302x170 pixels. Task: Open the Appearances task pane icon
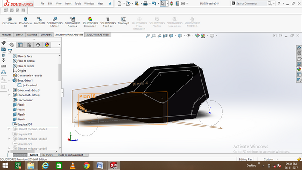pyautogui.click(x=299, y=69)
